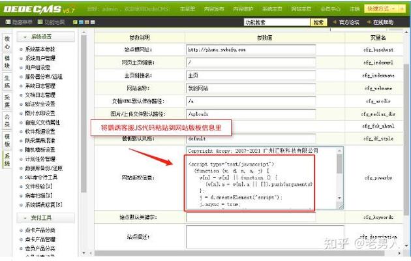411x261 pixels.
Task: Switch to the 采集 side tab
Action: [7, 101]
